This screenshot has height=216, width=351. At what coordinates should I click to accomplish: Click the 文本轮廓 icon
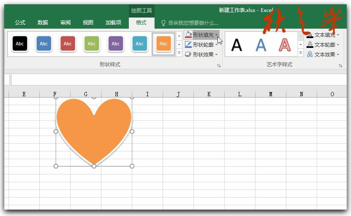tap(310, 44)
